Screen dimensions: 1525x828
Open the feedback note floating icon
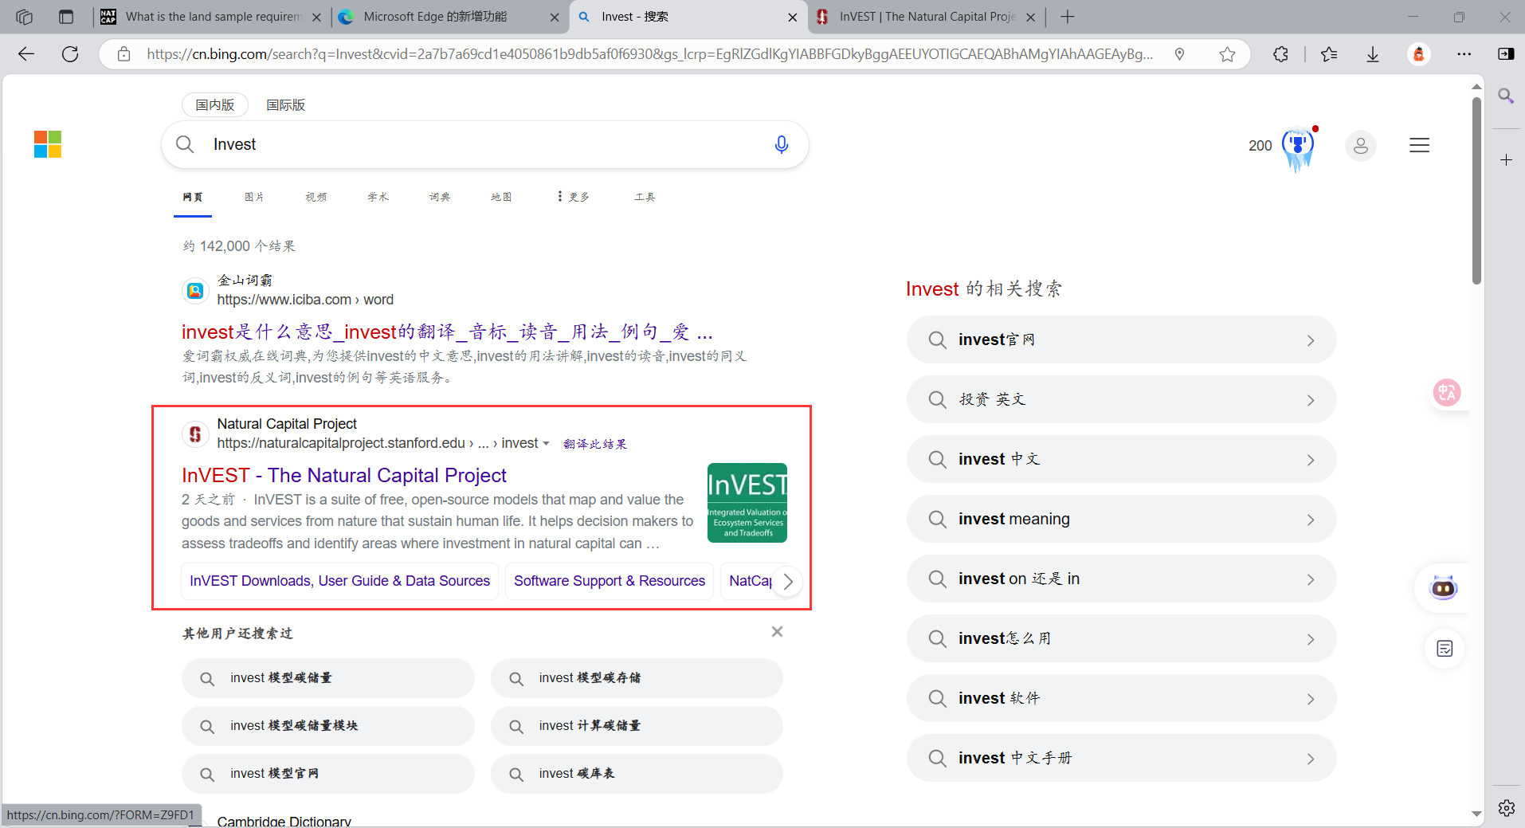[1445, 649]
